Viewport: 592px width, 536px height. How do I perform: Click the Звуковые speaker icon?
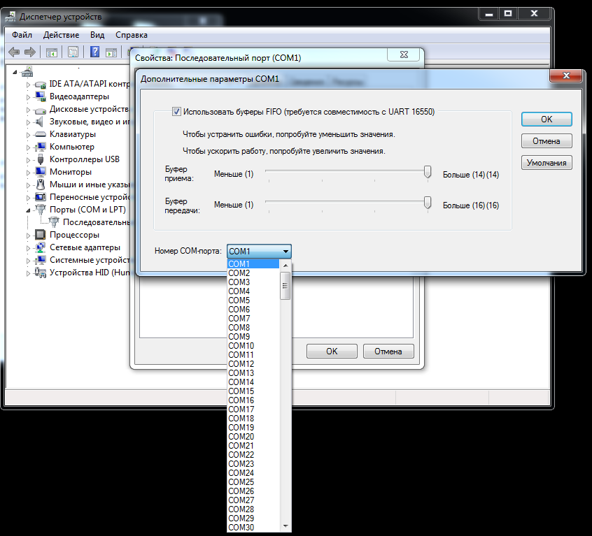[39, 122]
